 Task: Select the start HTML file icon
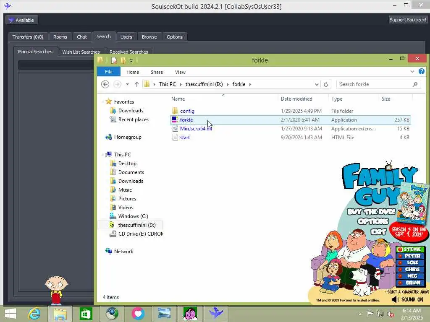point(175,137)
